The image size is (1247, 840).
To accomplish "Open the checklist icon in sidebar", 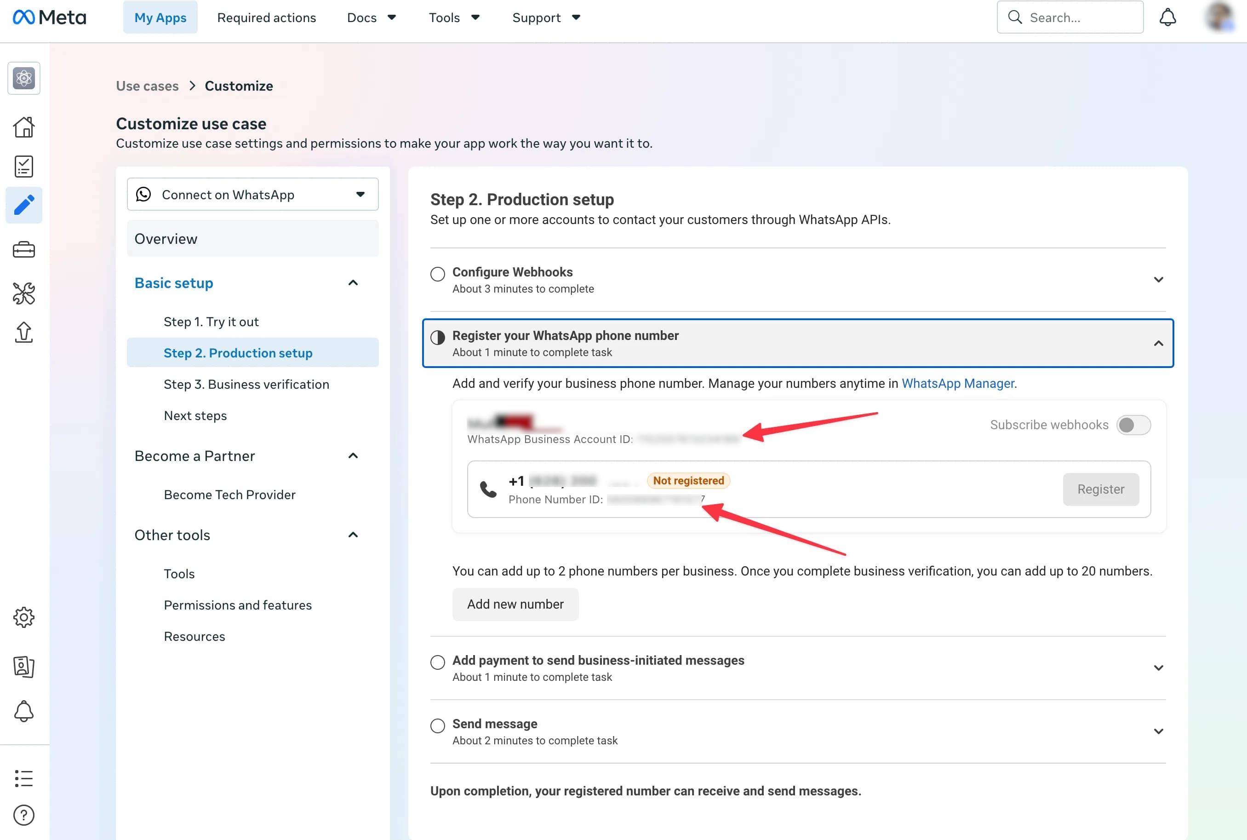I will (24, 167).
